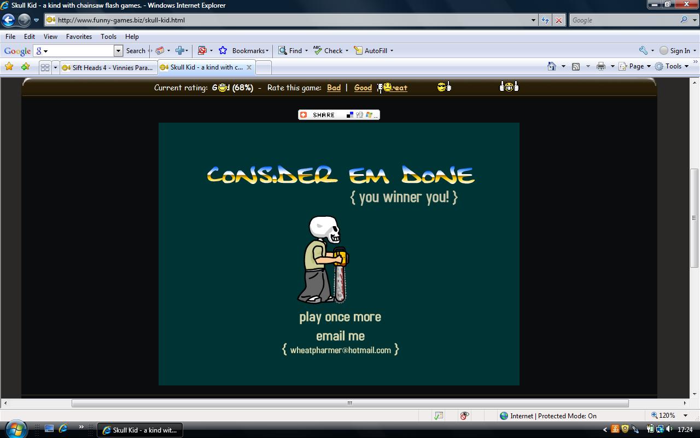The width and height of the screenshot is (700, 438).
Task: Rate the game as Good
Action: tap(363, 88)
